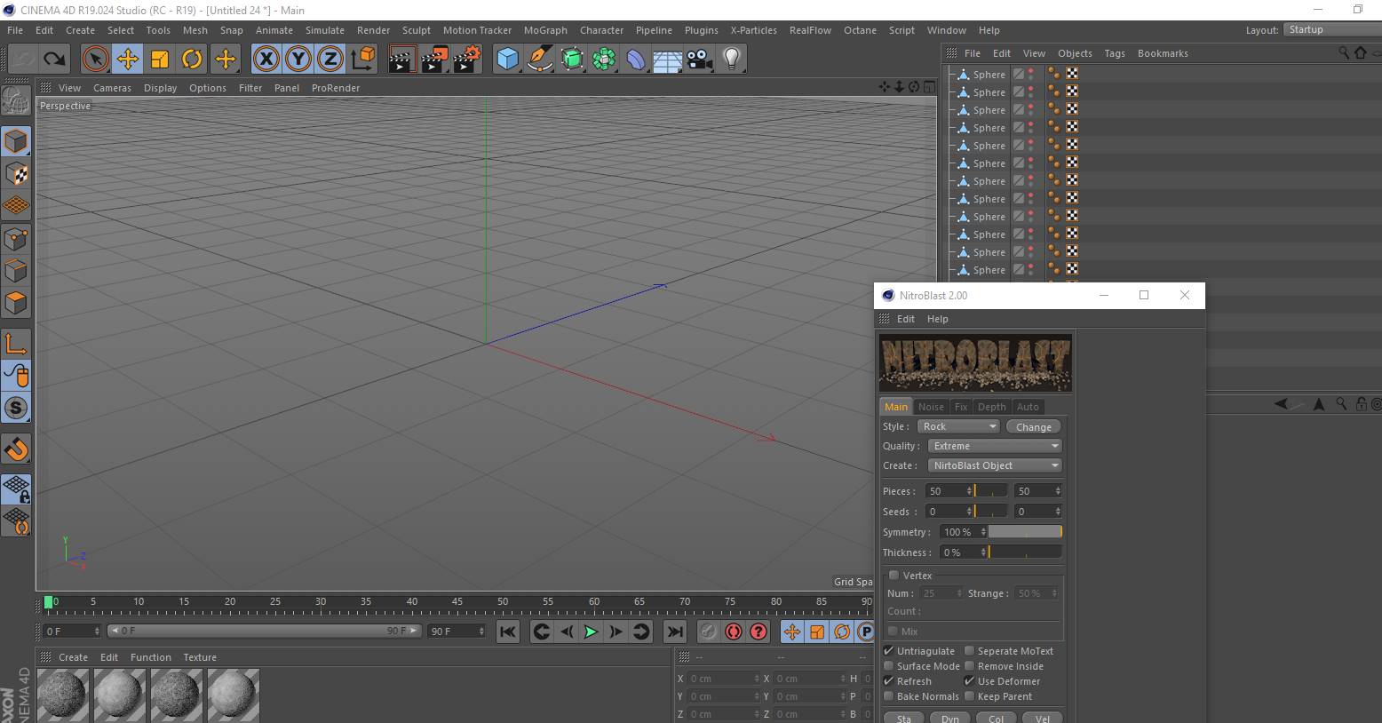The width and height of the screenshot is (1382, 723).
Task: Add a Light object
Action: pyautogui.click(x=732, y=60)
